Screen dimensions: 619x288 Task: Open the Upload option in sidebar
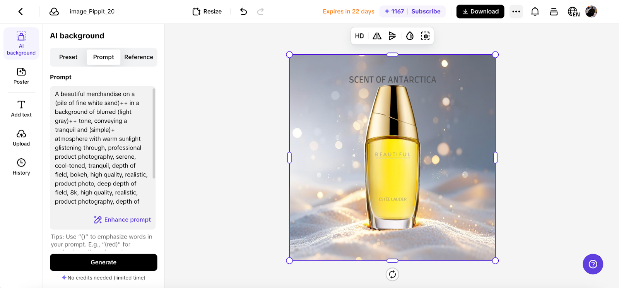(21, 138)
